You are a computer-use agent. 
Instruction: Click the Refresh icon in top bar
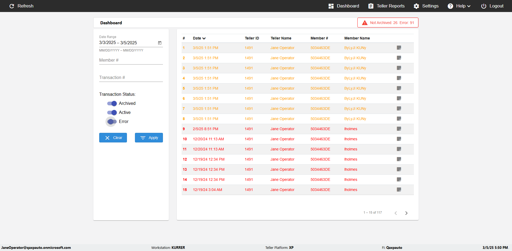coord(12,6)
